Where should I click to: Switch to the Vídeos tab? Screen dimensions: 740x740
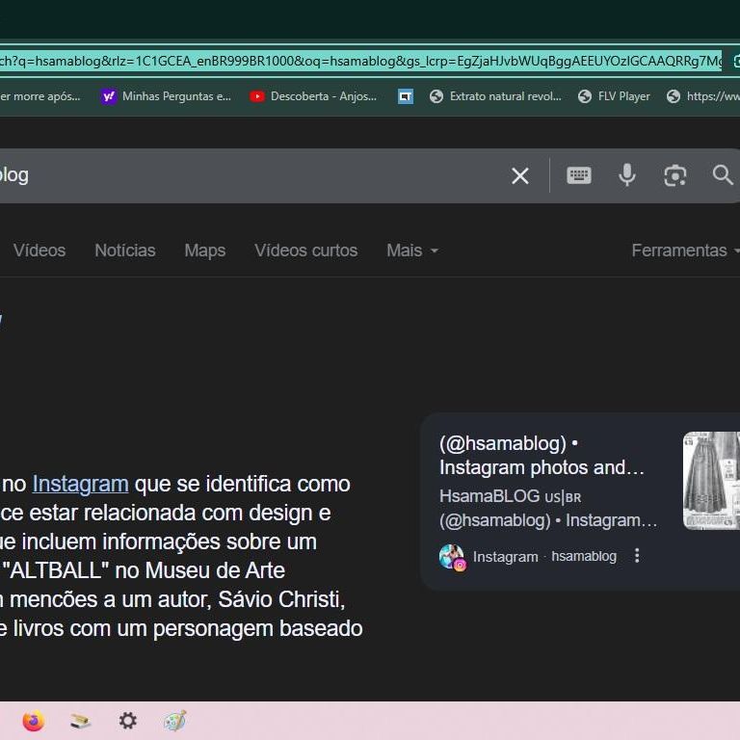[40, 251]
